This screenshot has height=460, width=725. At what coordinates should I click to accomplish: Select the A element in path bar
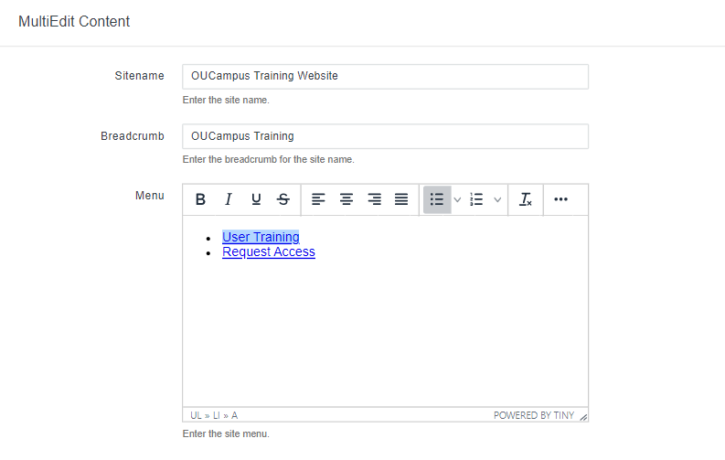tap(234, 415)
